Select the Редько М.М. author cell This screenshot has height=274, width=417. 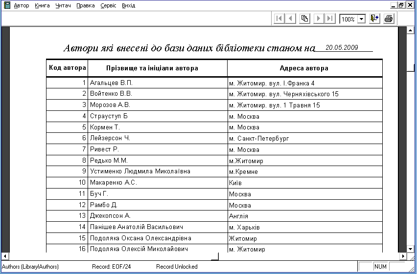158,160
